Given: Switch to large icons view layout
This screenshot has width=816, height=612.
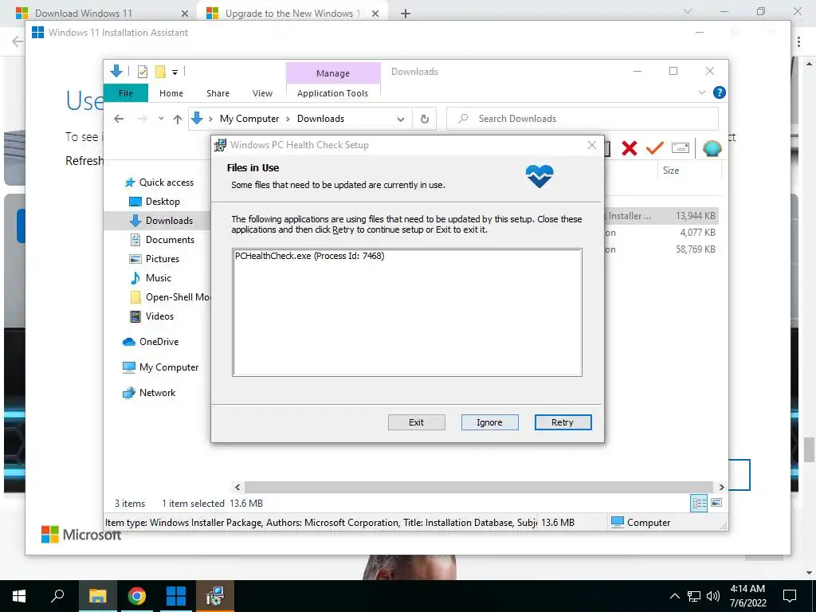Looking at the screenshot, I should (716, 503).
